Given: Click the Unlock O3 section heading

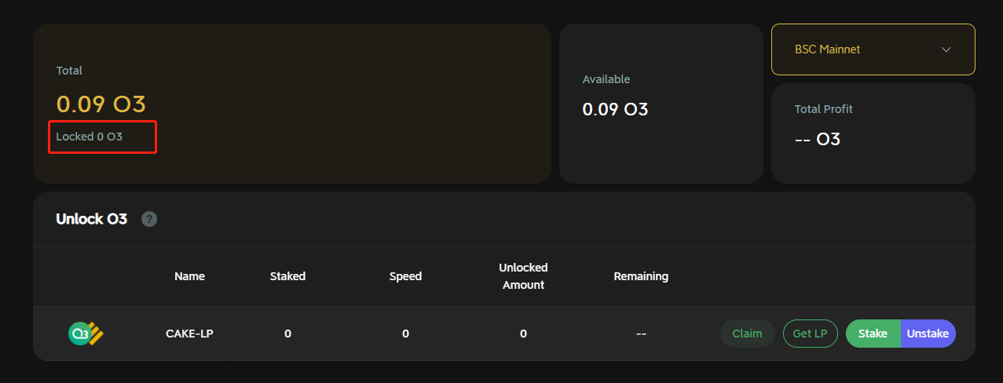Looking at the screenshot, I should point(91,219).
